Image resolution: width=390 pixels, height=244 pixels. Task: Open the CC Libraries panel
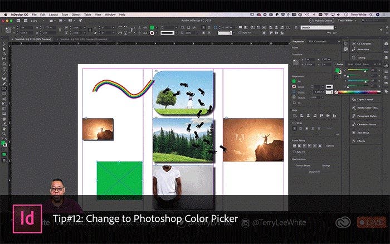click(364, 42)
